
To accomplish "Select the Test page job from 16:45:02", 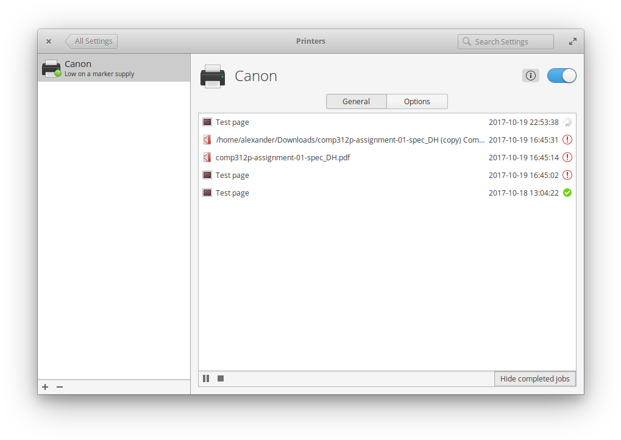I will click(x=387, y=175).
